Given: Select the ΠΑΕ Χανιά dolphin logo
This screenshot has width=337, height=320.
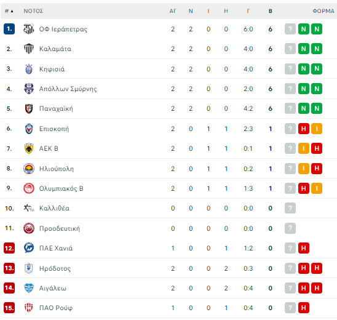Looking at the screenshot, I should (x=28, y=248).
